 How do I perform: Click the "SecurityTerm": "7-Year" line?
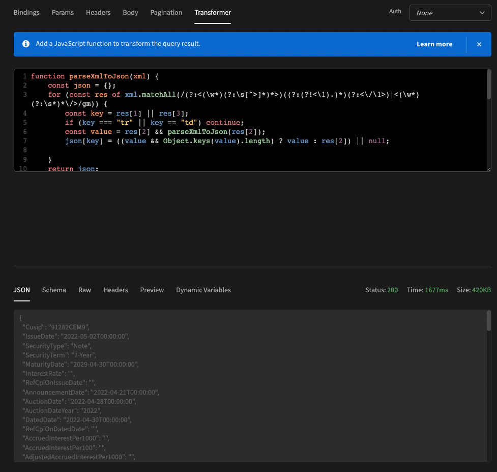tap(59, 355)
